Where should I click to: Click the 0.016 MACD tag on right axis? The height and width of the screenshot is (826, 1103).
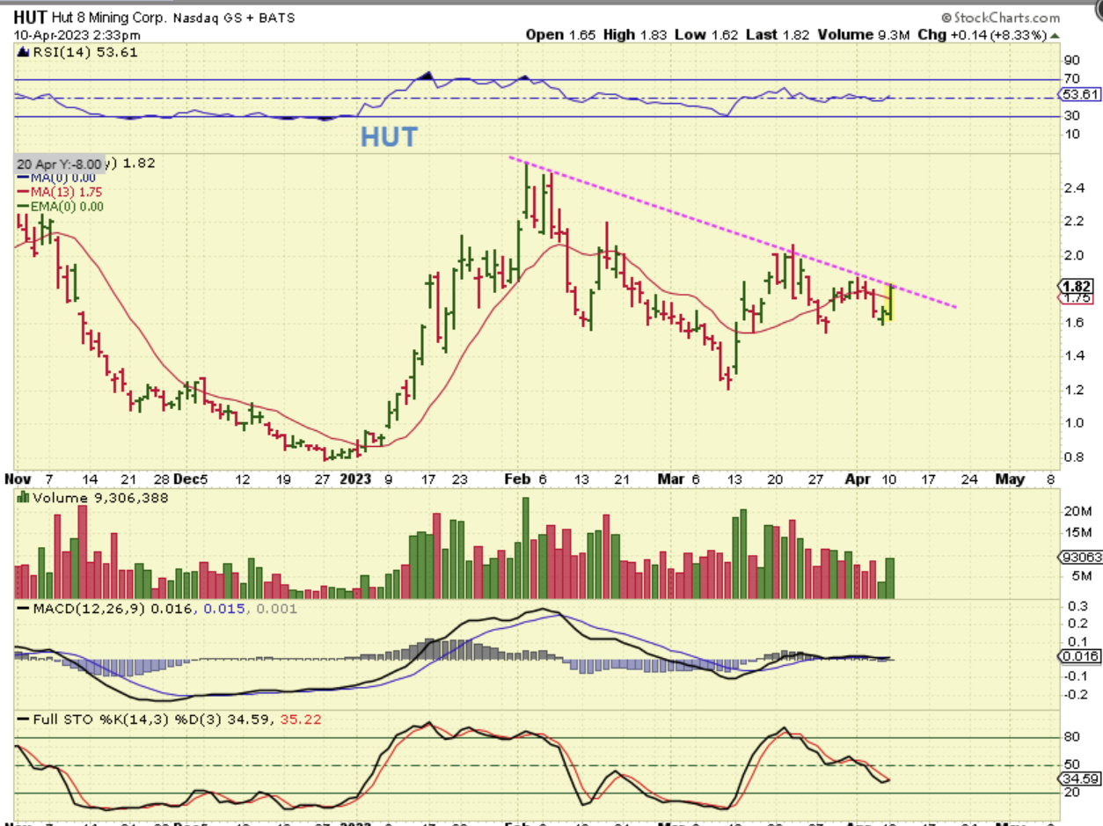(x=1080, y=656)
